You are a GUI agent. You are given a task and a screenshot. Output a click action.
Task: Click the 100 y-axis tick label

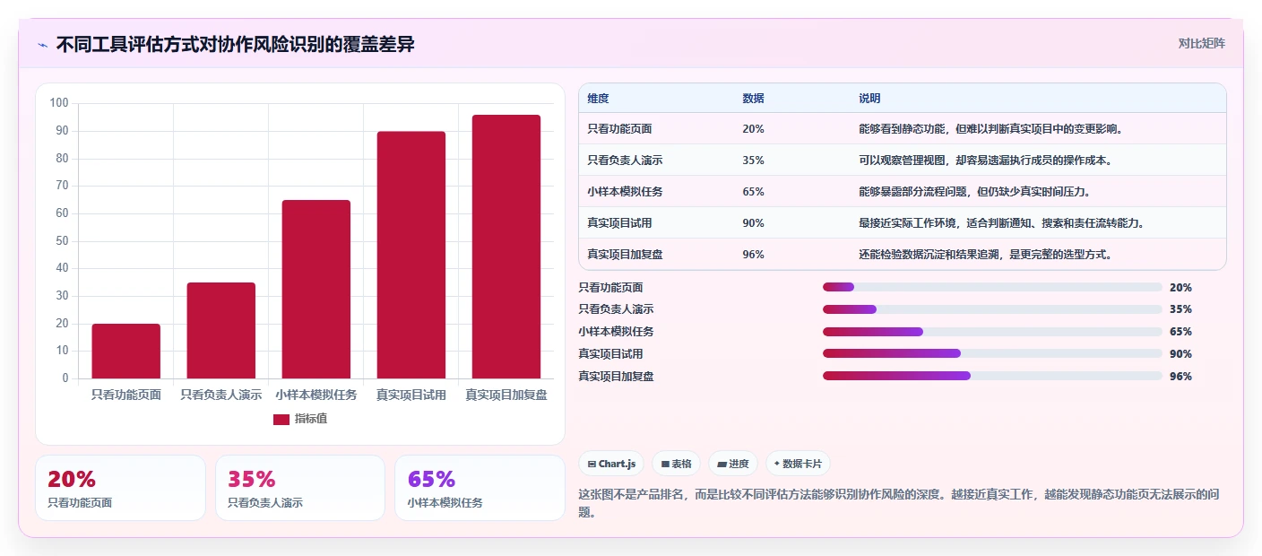59,103
